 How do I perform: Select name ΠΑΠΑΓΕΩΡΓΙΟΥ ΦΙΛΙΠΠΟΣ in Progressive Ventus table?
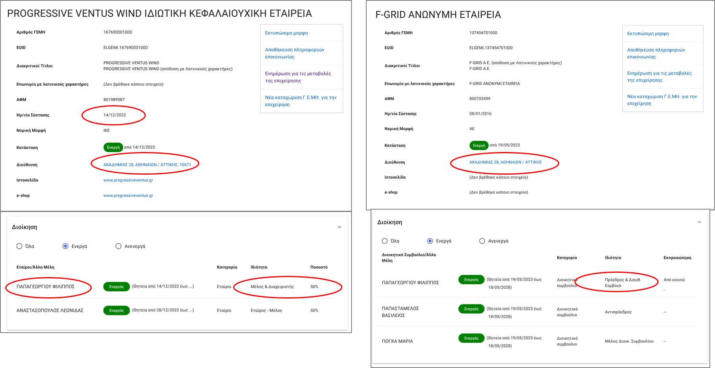pos(46,287)
